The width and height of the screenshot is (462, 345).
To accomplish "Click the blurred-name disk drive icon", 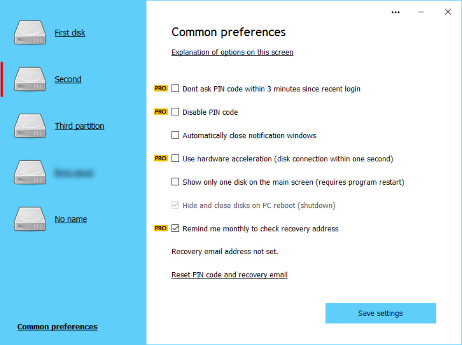I will tap(30, 172).
